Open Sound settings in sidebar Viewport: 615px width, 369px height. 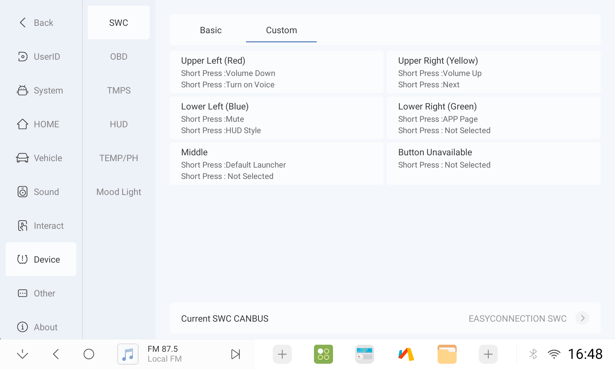click(x=46, y=192)
